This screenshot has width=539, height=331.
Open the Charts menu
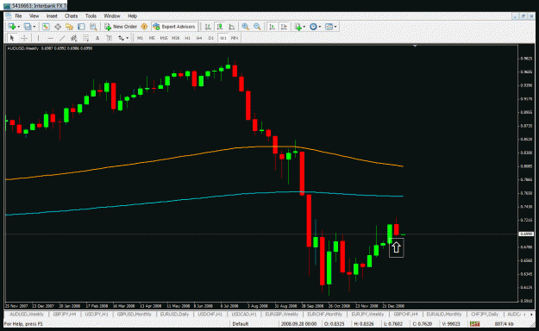pos(72,16)
